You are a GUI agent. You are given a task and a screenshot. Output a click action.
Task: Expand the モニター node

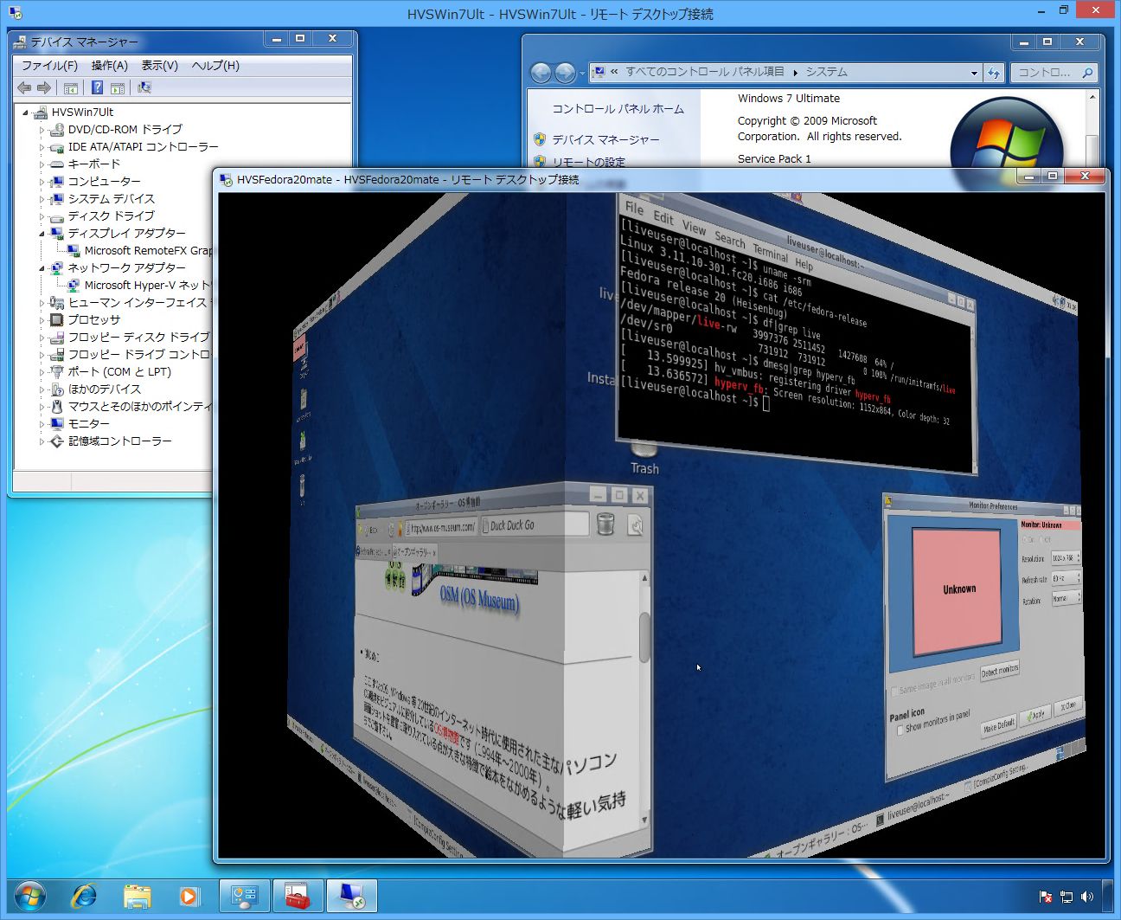[42, 424]
